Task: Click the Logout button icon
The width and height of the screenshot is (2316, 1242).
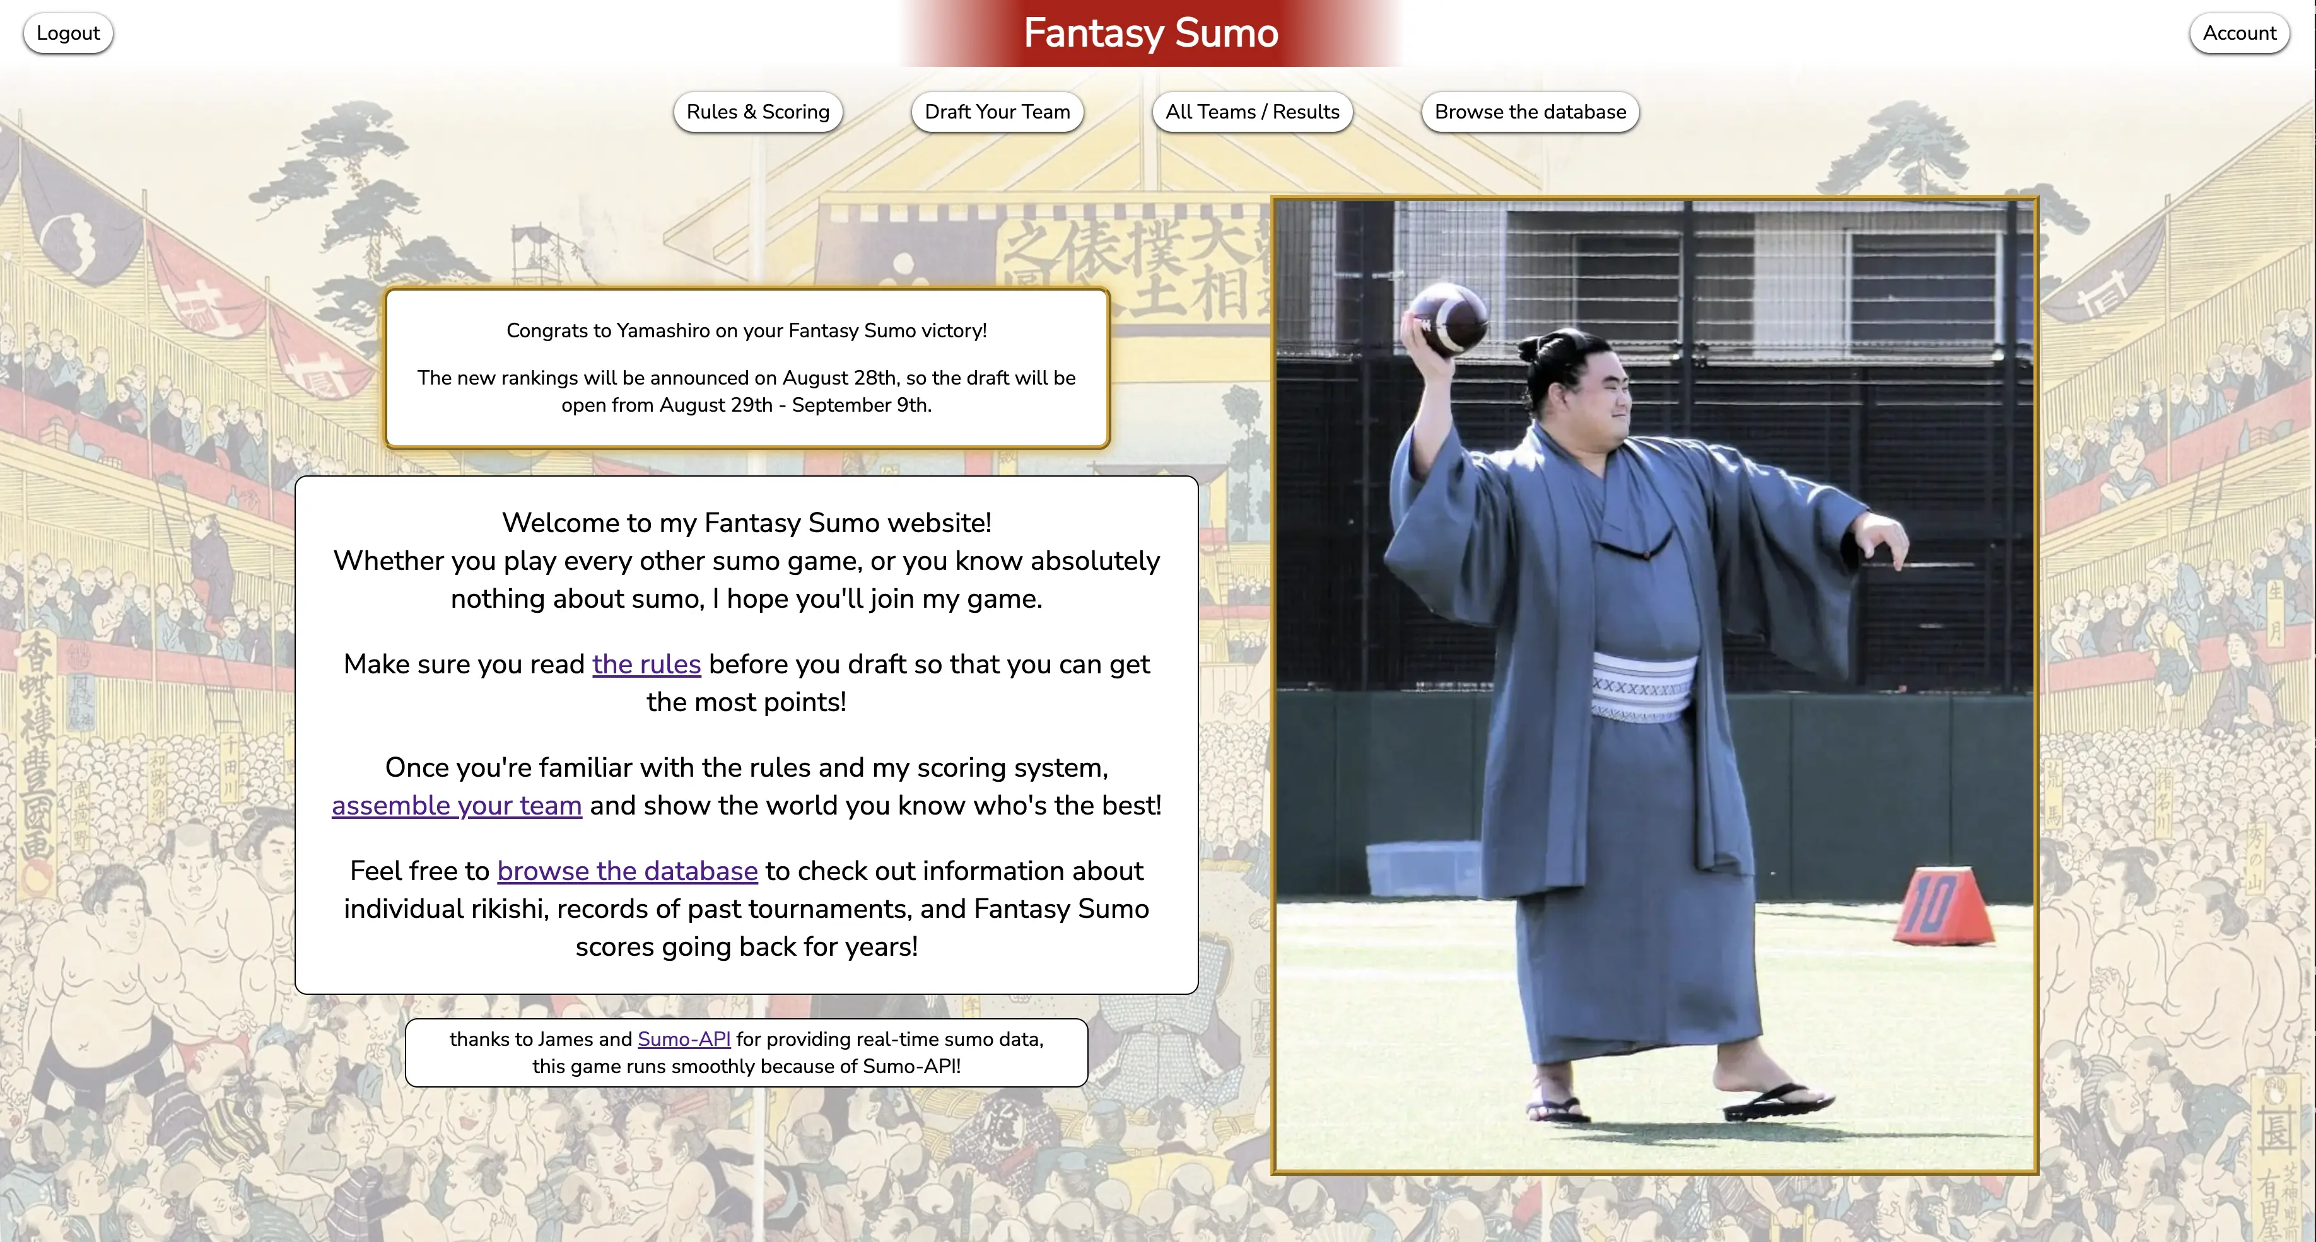Action: 67,32
